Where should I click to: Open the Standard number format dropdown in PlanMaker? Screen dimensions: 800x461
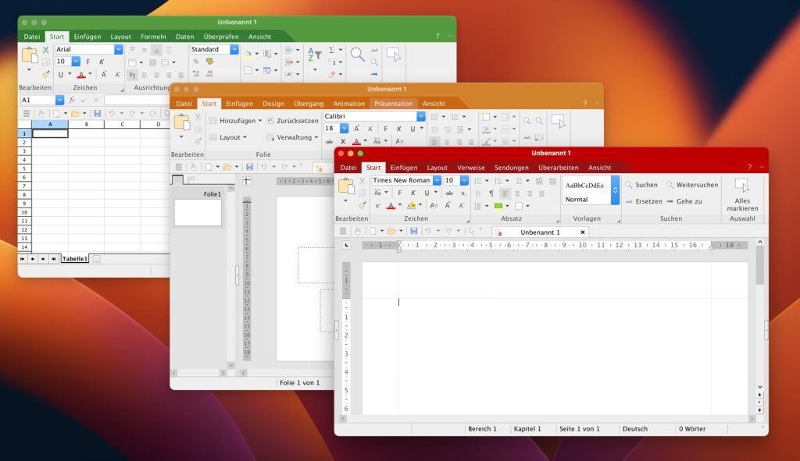[234, 49]
